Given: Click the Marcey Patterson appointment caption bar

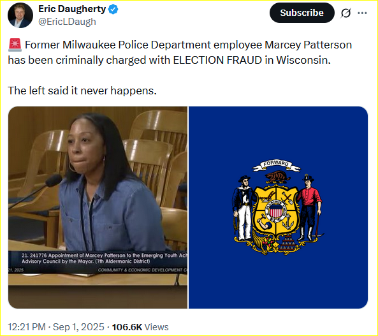Looking at the screenshot, I should pos(98,262).
